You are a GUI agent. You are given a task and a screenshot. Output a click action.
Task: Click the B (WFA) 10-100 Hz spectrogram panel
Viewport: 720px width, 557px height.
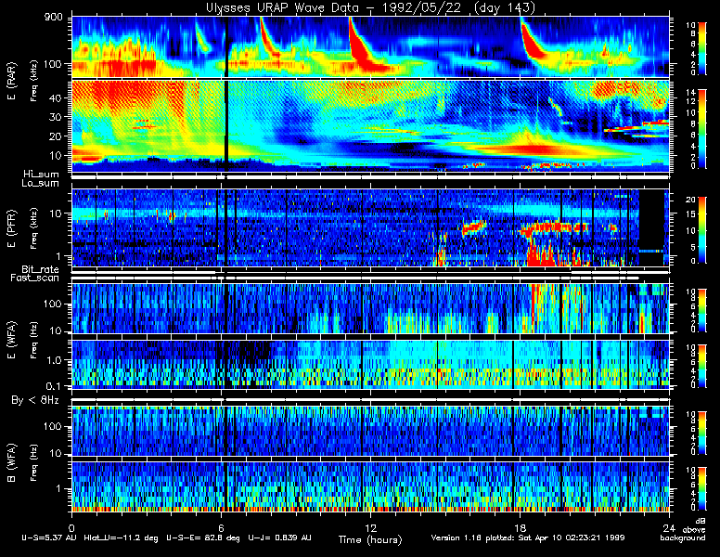tap(370, 431)
